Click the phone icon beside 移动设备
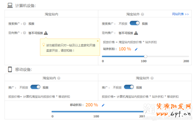 pos(10,69)
